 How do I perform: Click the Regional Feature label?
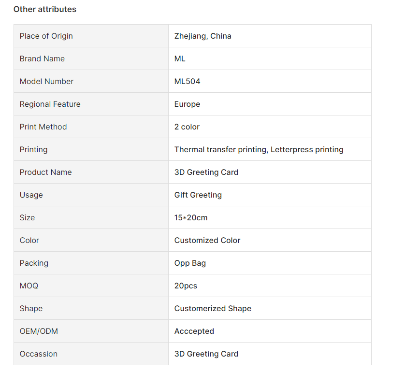(50, 104)
